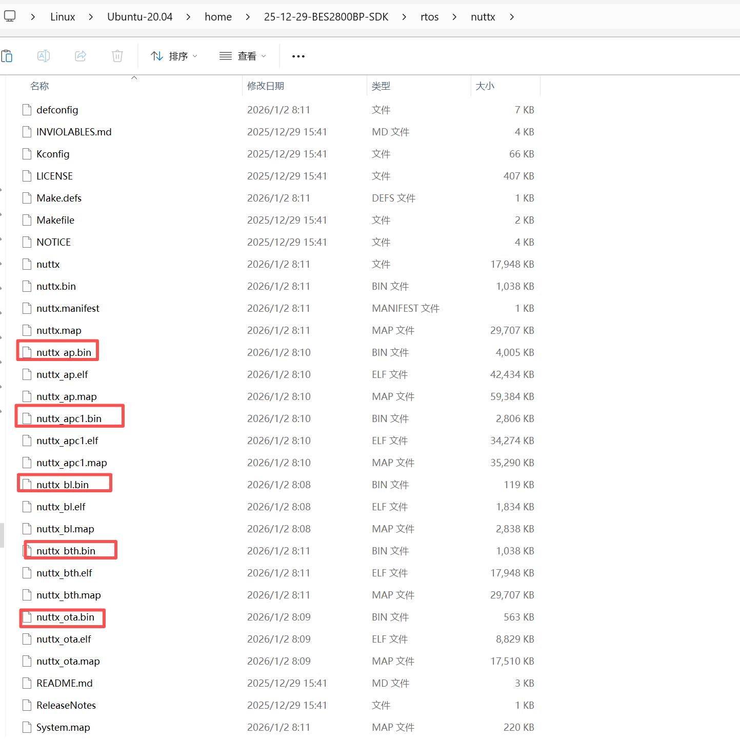This screenshot has width=740, height=740.
Task: Click the Delete trash can icon
Action: [117, 56]
